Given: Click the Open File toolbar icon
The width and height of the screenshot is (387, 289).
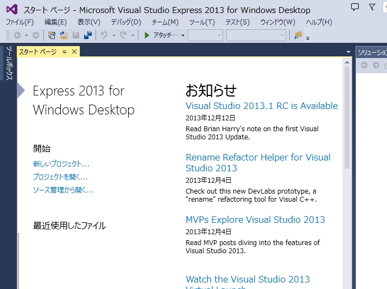Looking at the screenshot, I should [64, 35].
